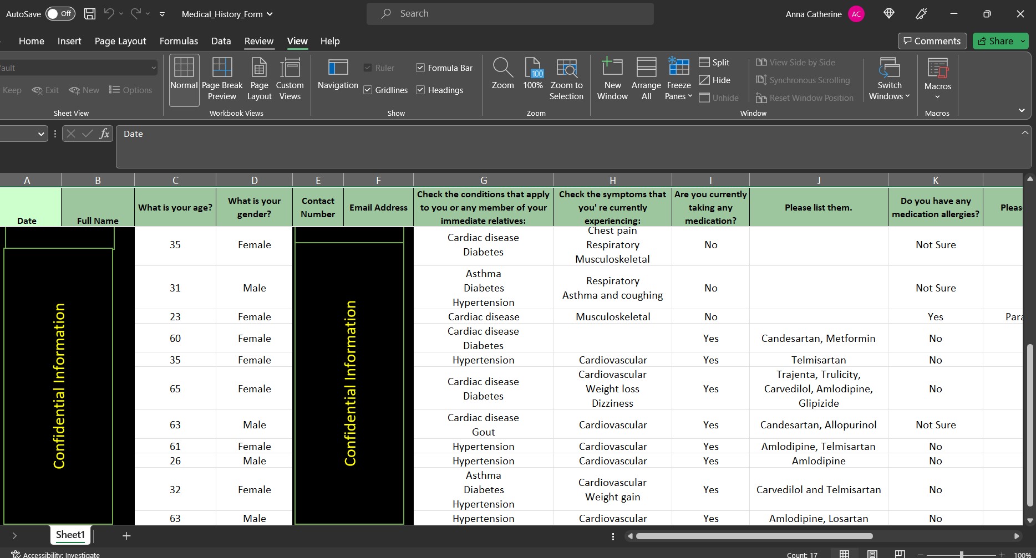Click Zoom to Selection
This screenshot has width=1036, height=558.
pyautogui.click(x=566, y=80)
